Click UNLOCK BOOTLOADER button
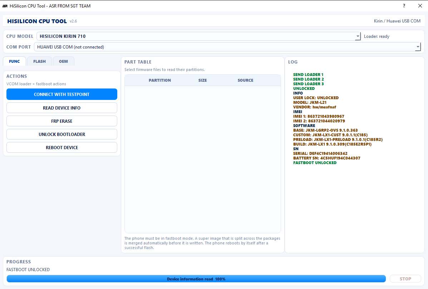 tap(62, 134)
